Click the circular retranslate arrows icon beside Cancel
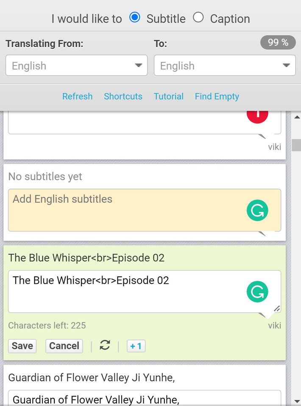The image size is (301, 406). [104, 346]
